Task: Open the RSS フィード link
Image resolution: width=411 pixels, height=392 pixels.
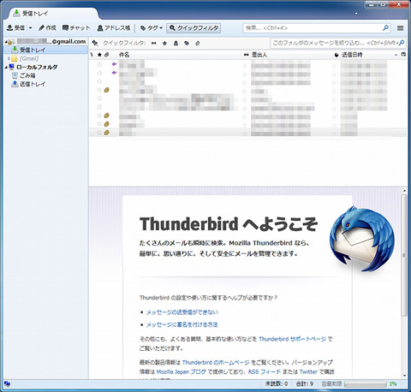Action: [265, 371]
